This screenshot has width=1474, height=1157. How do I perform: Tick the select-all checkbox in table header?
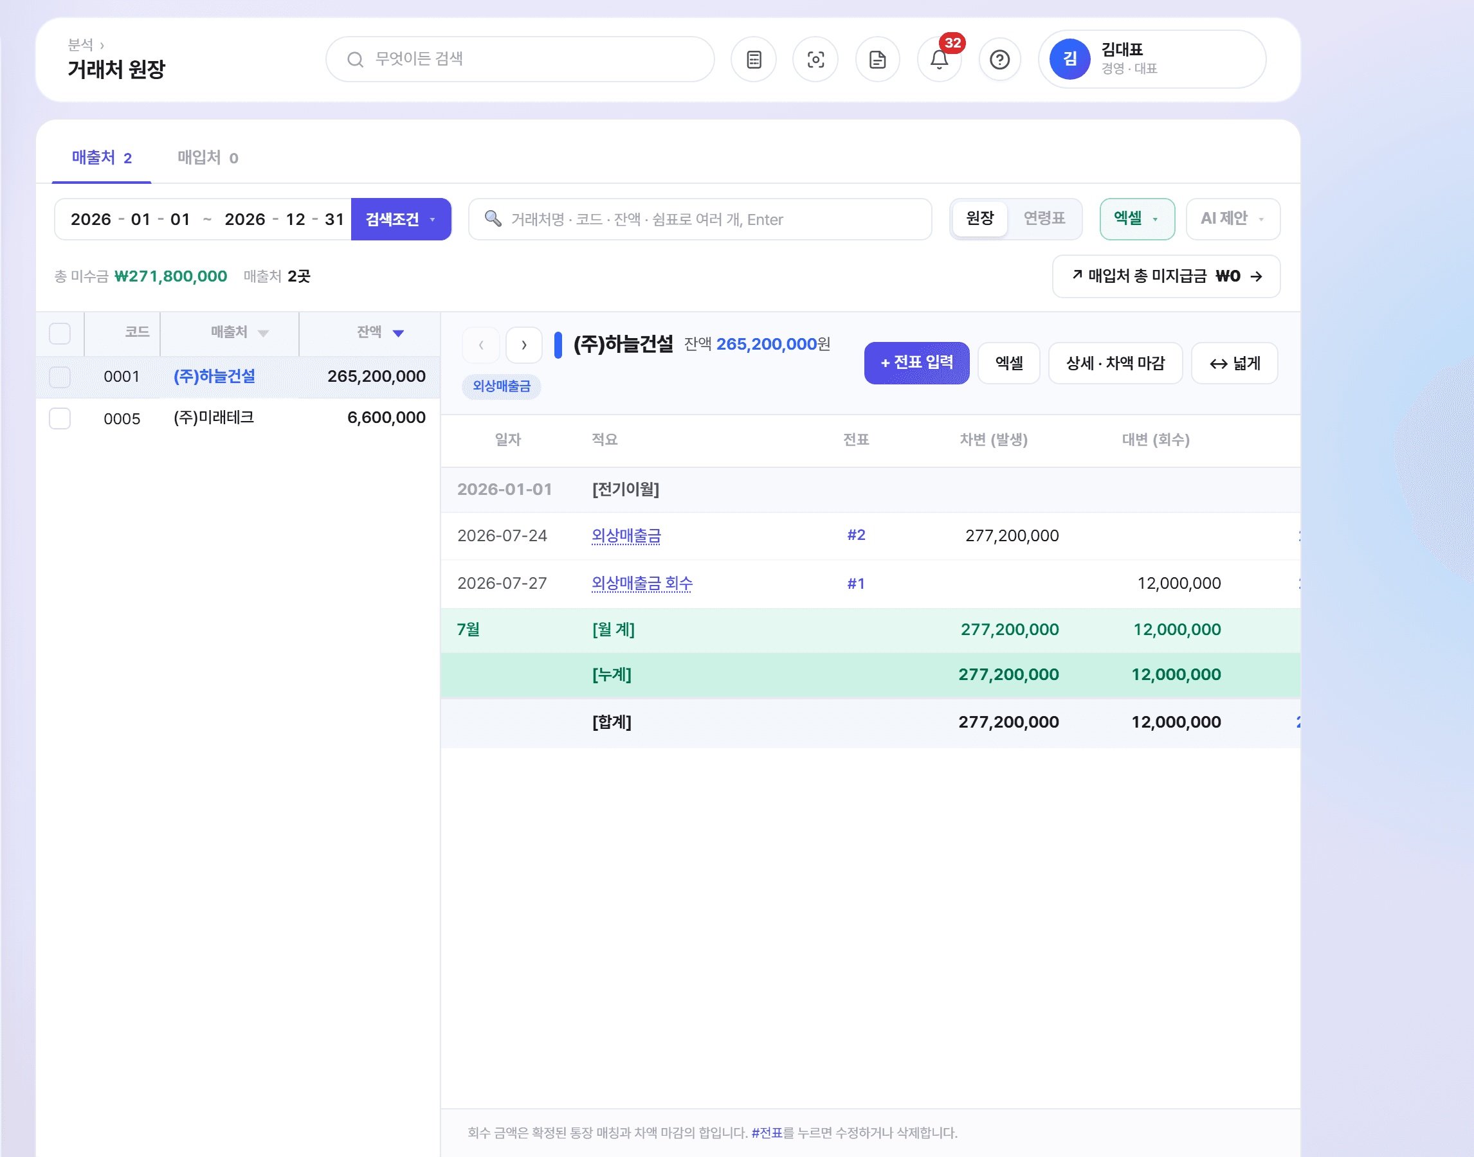60,334
